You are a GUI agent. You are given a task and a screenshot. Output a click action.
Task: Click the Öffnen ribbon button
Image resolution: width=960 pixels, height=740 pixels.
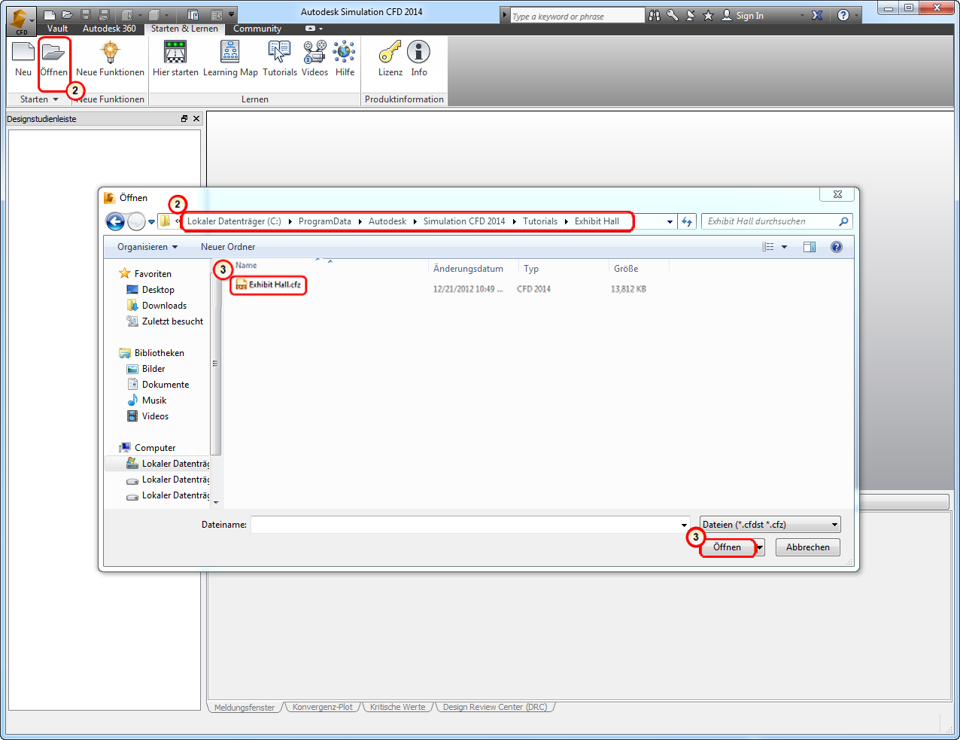[x=53, y=59]
